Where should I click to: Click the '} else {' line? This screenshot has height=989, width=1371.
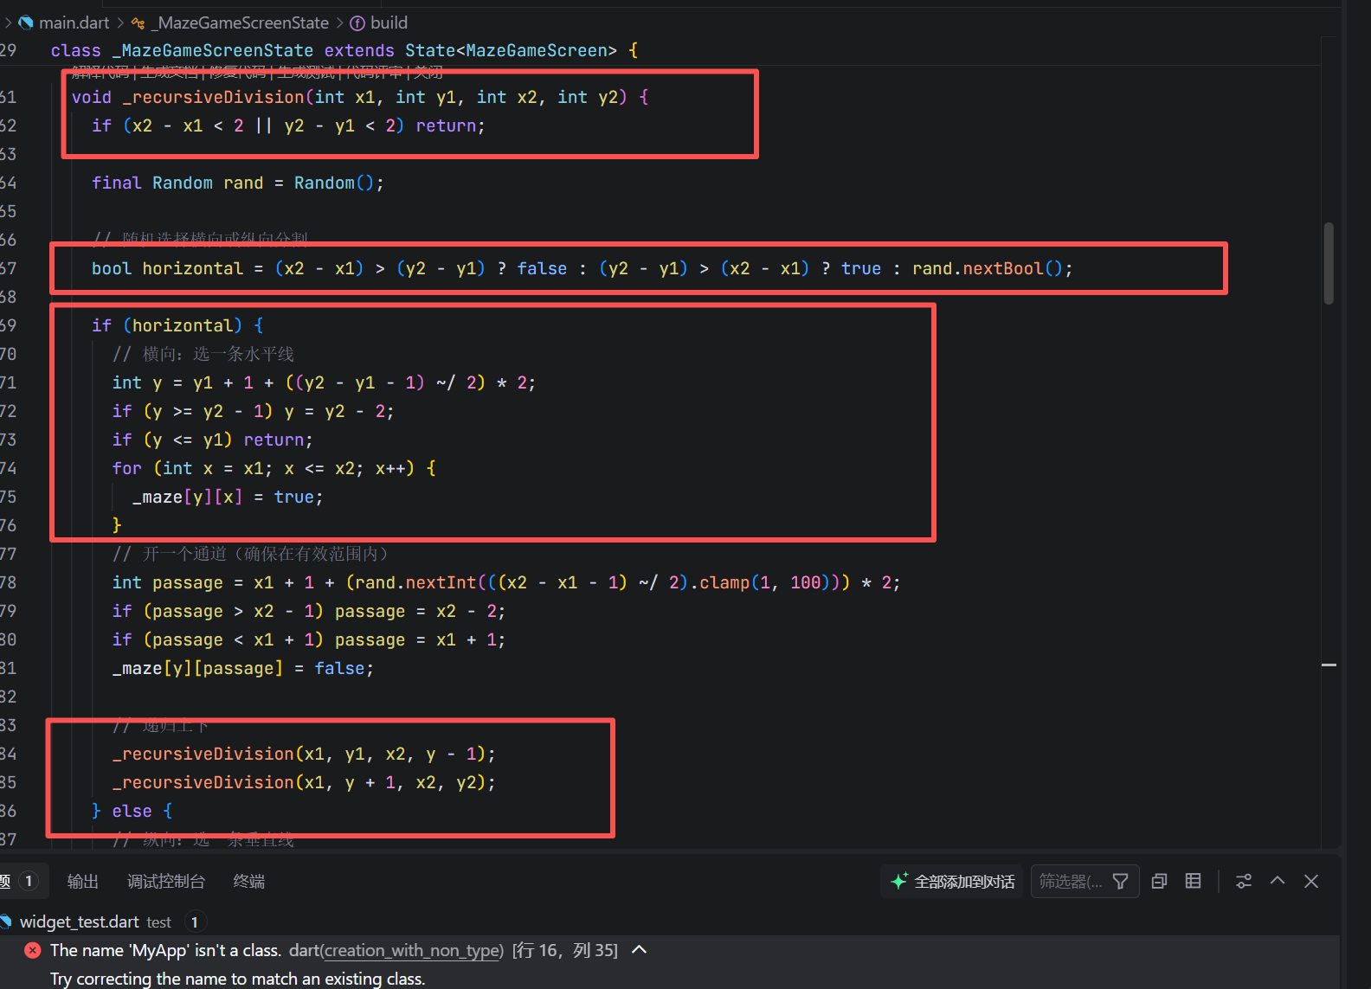click(132, 811)
